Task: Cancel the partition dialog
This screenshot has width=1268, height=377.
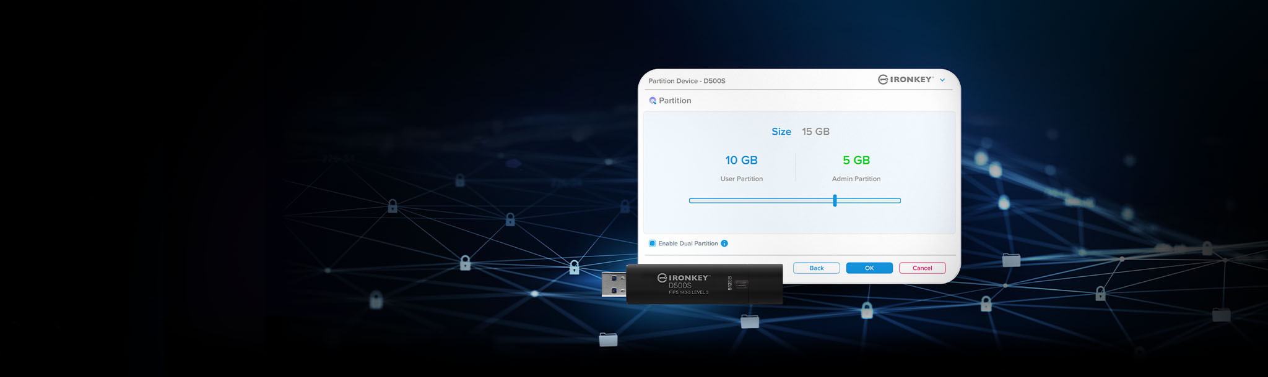Action: click(x=922, y=268)
